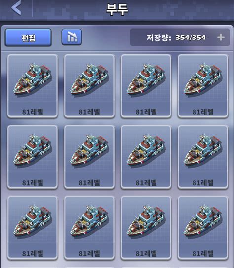Select the fourth ship in row one
Viewport: 234px width, 268px height.
pos(203,86)
